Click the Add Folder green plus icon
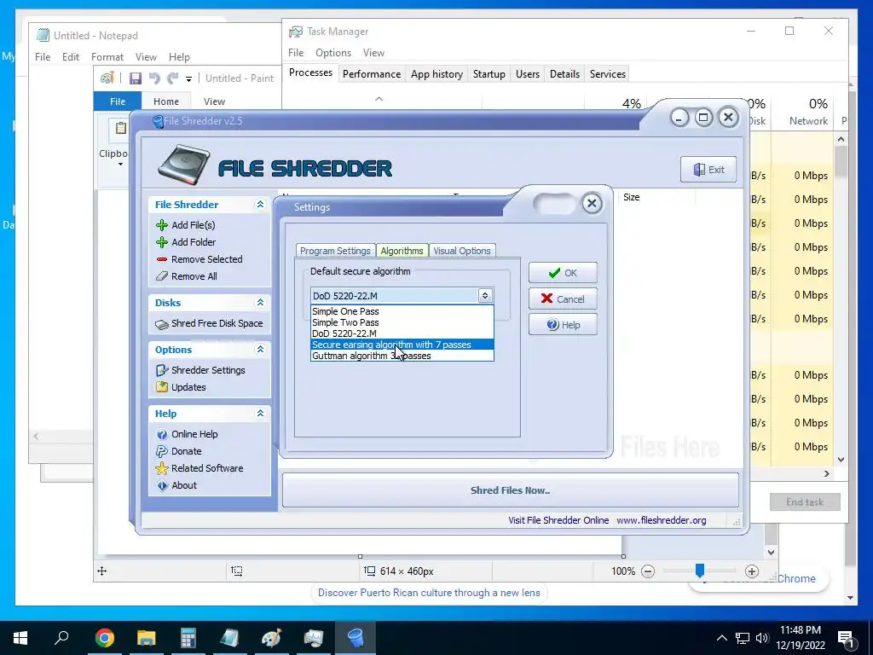Image resolution: width=873 pixels, height=655 pixels. [x=162, y=242]
